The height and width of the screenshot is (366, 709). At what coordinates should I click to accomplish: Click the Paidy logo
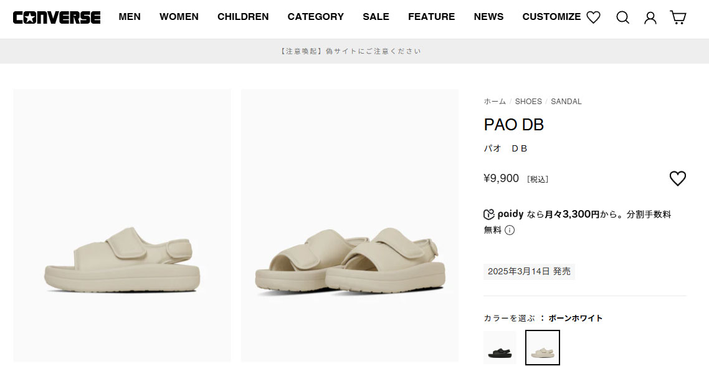[503, 214]
